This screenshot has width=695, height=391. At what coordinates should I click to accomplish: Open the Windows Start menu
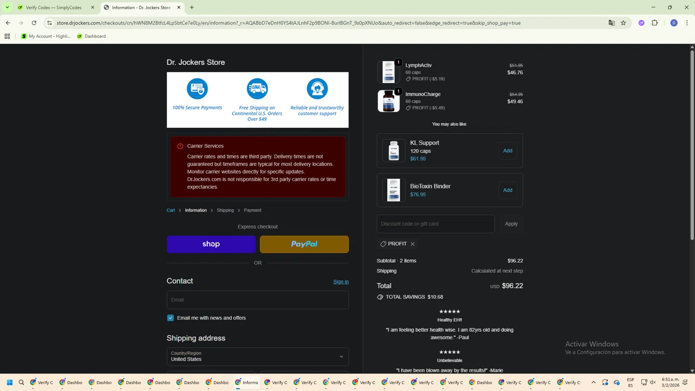click(x=10, y=382)
